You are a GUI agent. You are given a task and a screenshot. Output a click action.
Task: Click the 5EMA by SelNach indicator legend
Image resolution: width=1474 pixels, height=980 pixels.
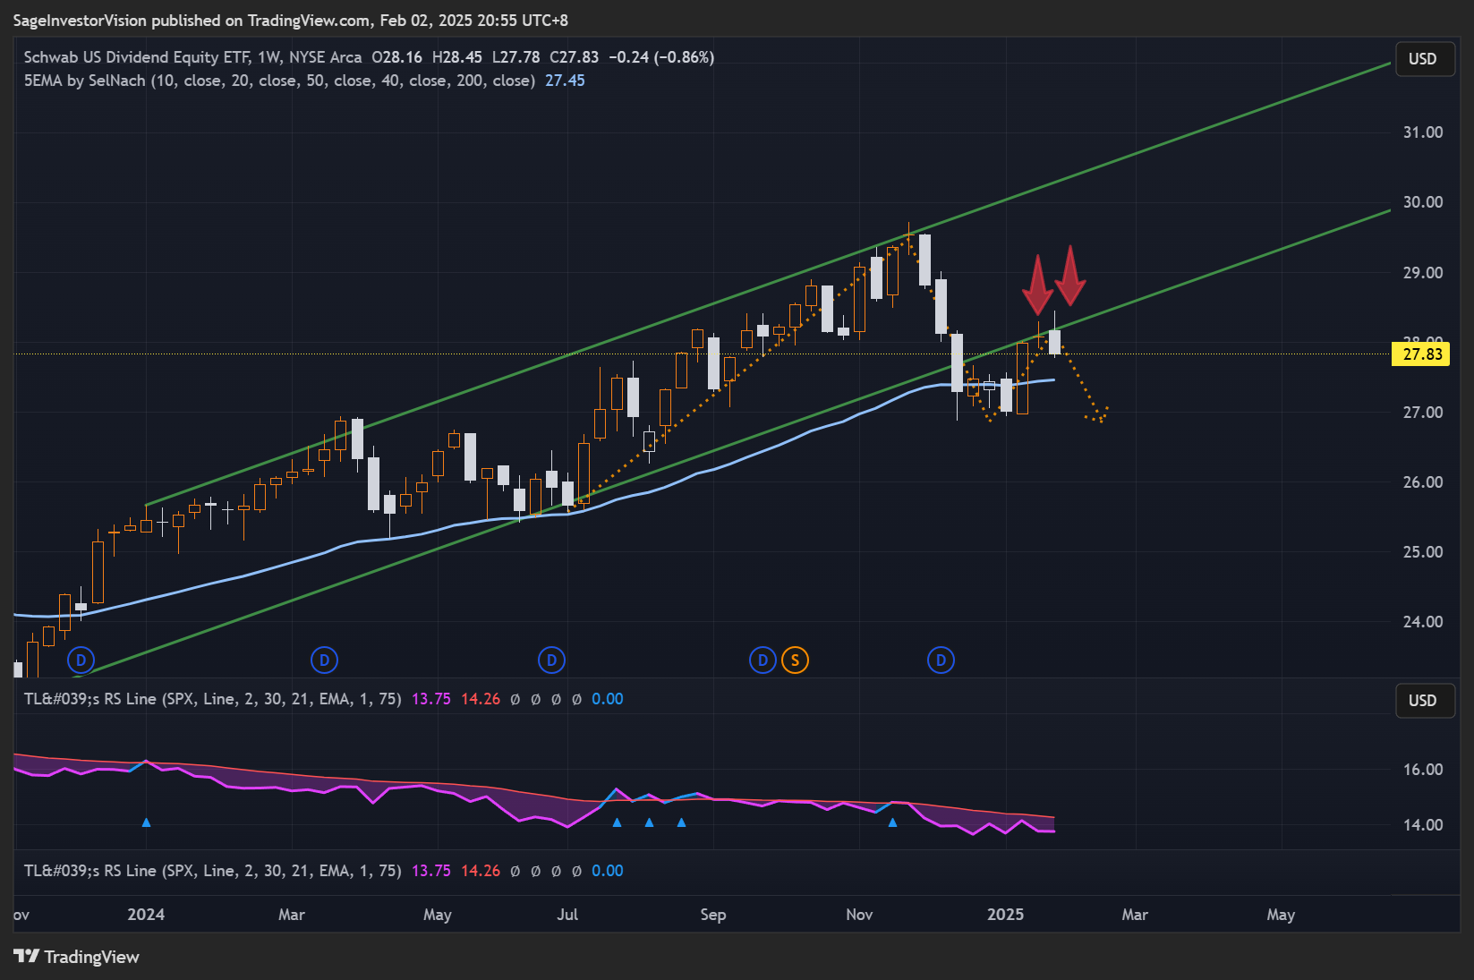[x=279, y=81]
